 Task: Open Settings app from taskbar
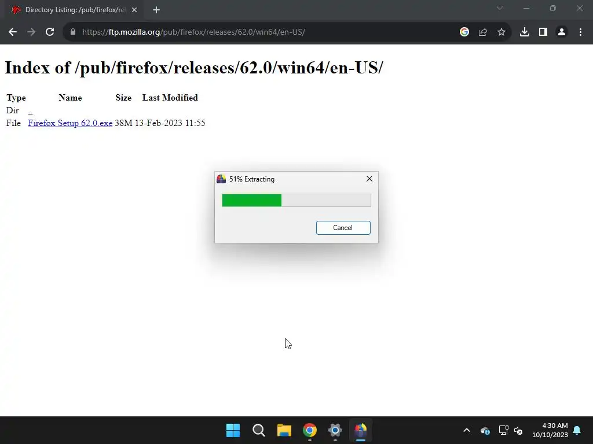tap(335, 430)
